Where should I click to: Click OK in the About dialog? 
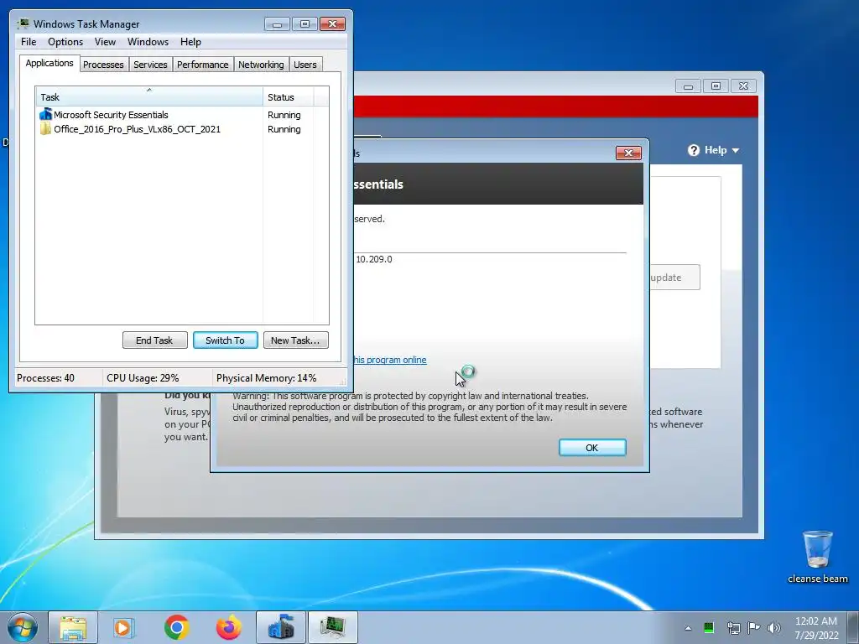click(x=592, y=448)
